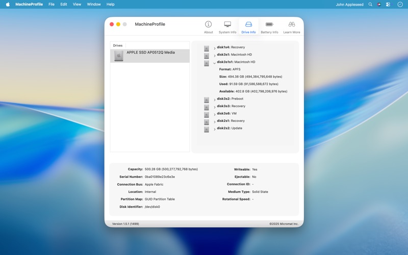Expand disk1s4 Recovery row
The image size is (408, 255).
pyautogui.click(x=214, y=48)
